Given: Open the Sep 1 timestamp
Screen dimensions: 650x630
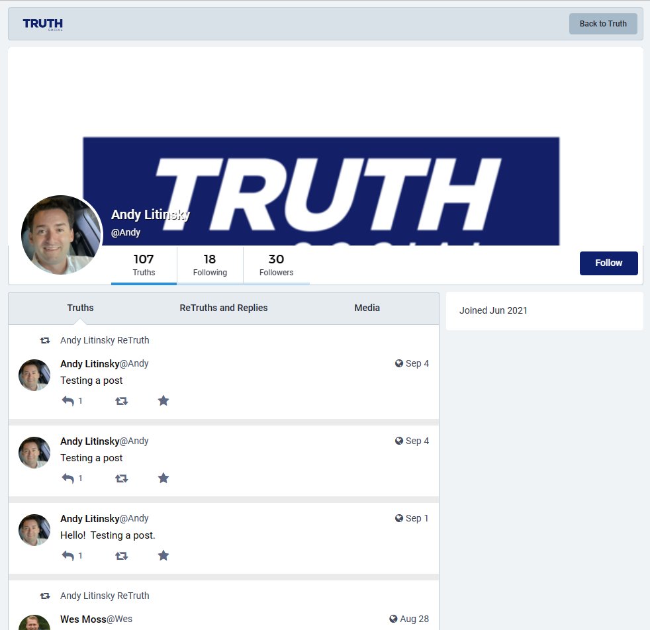Looking at the screenshot, I should click(x=417, y=519).
